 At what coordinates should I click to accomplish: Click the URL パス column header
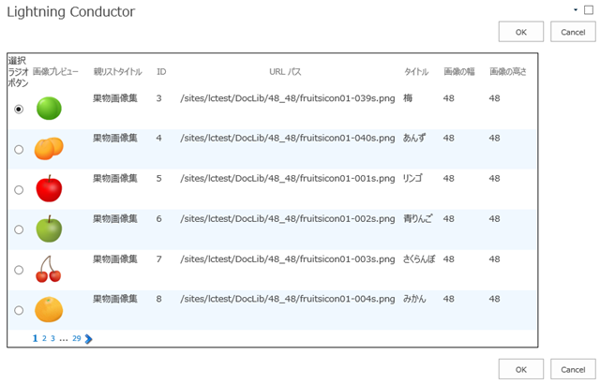(x=285, y=71)
